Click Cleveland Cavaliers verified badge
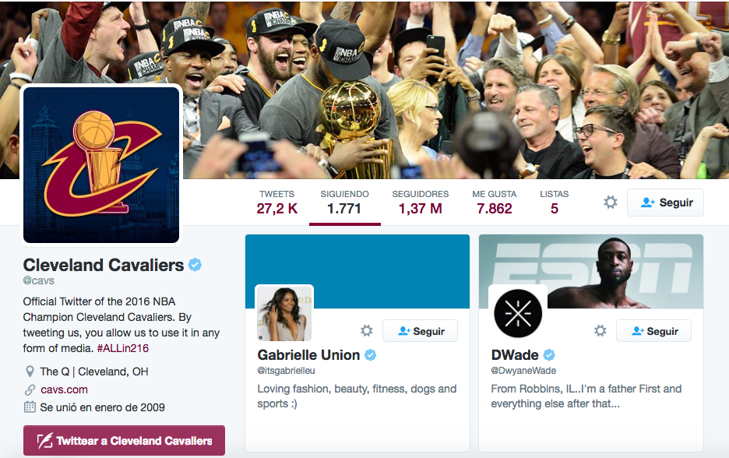729x458 pixels. 195,265
